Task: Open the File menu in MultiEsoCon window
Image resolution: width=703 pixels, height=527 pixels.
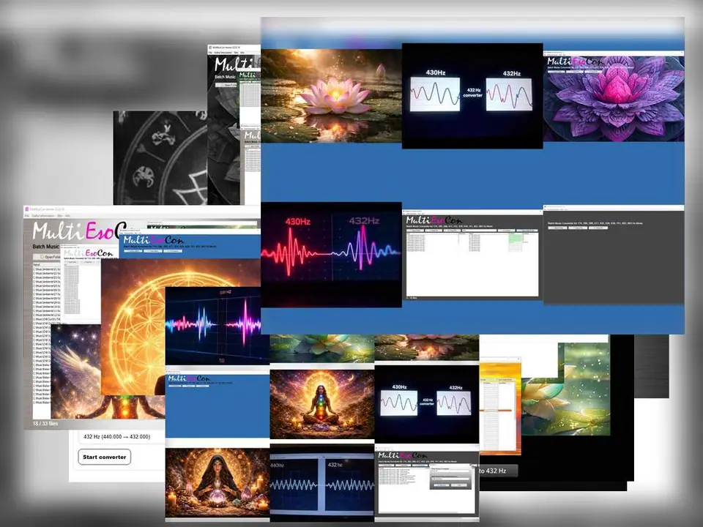Action: [x=28, y=215]
